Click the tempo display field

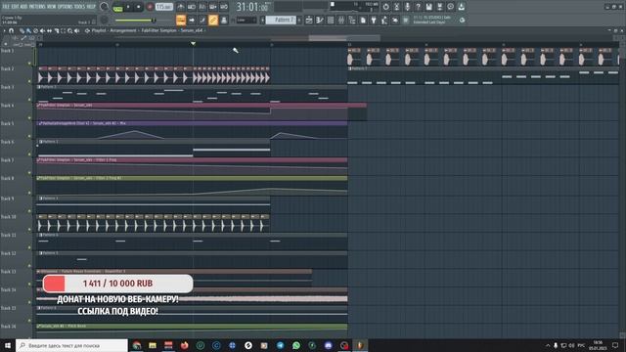[x=164, y=7]
